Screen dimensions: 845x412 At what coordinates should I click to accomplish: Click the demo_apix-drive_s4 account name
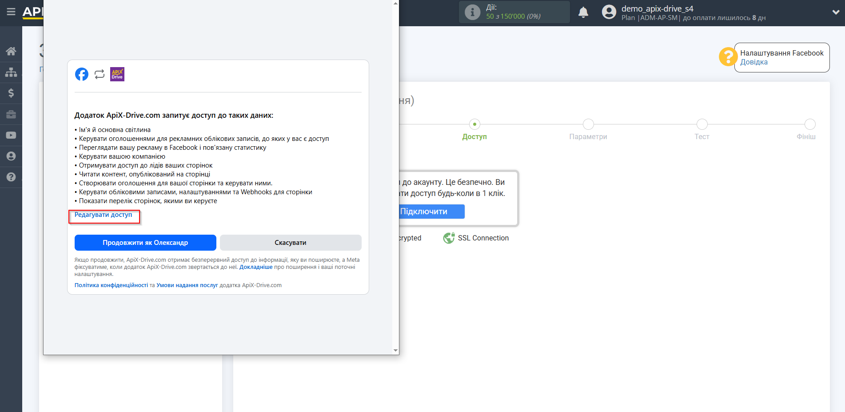(657, 8)
